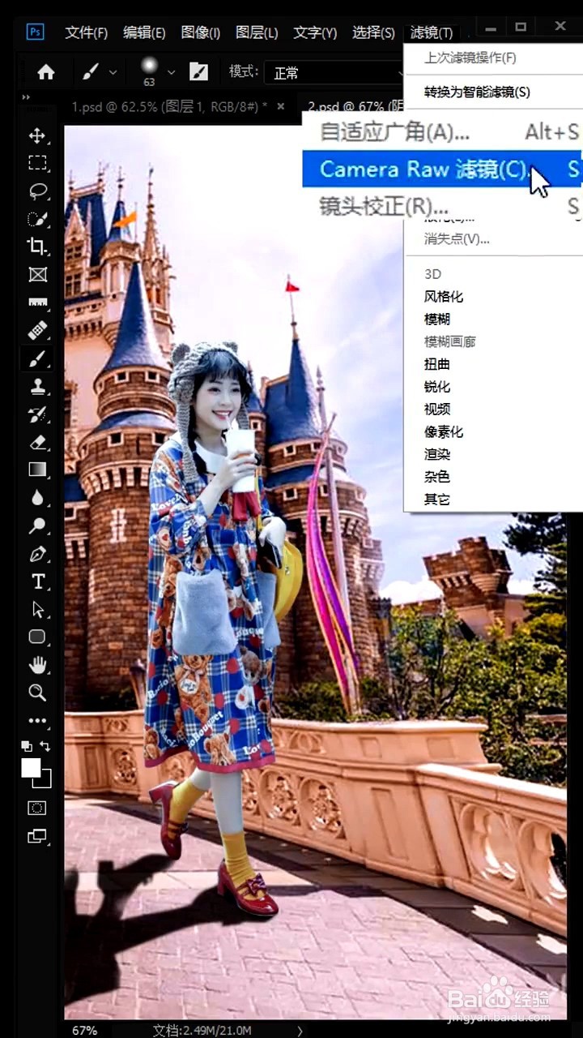Switch to the 2.psd document tab
The height and width of the screenshot is (1038, 583).
click(355, 106)
